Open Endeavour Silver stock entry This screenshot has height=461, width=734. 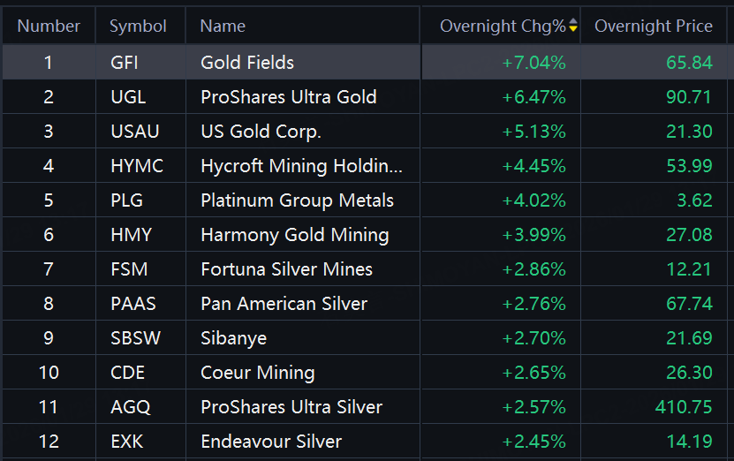point(271,442)
